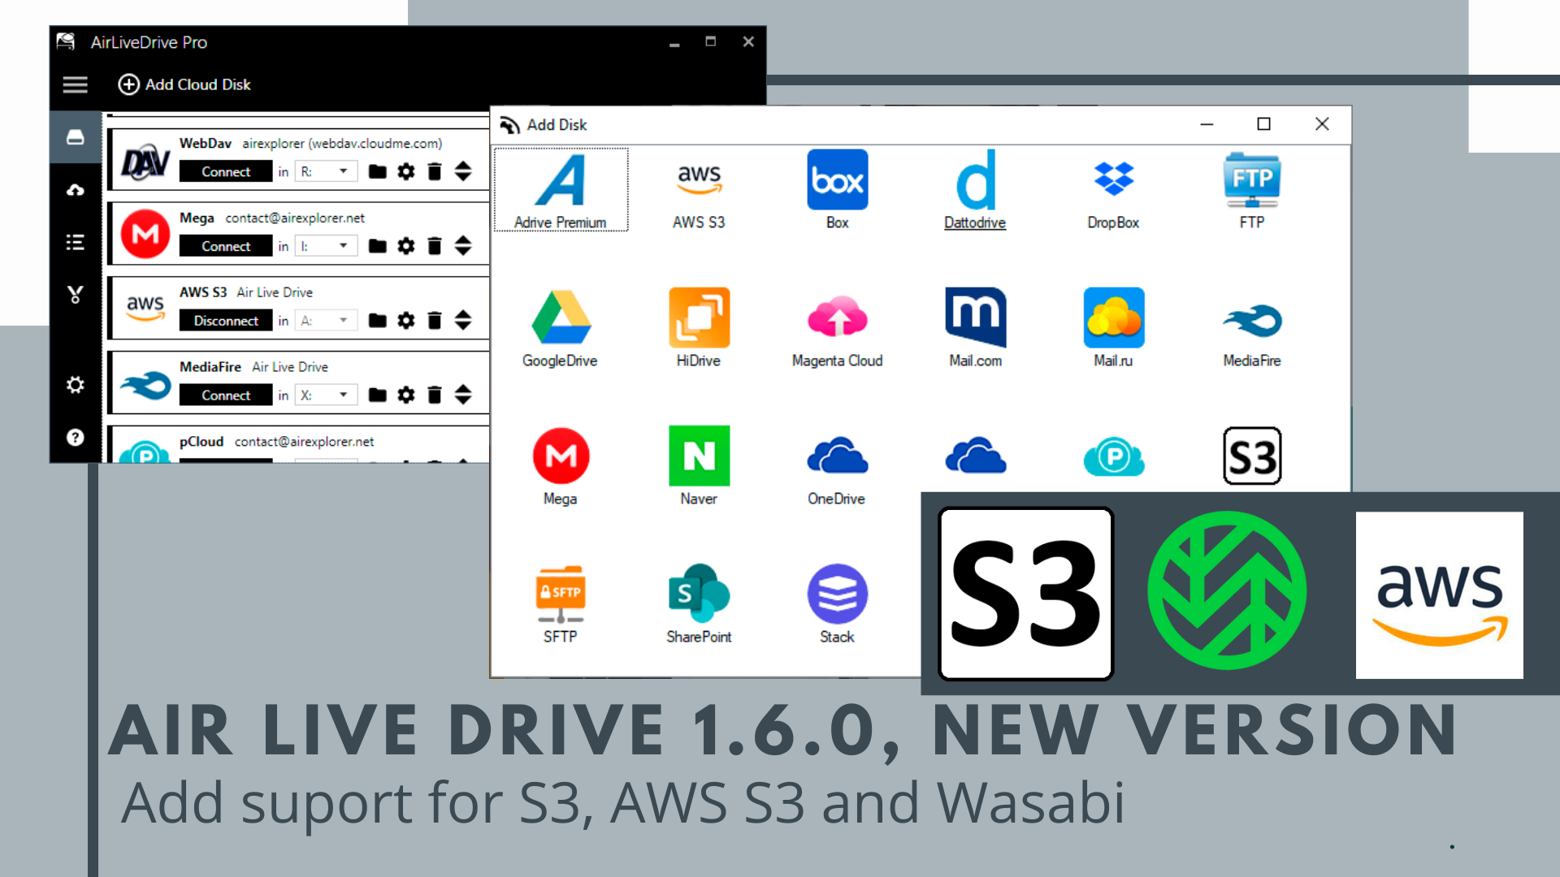
Task: Open the disks sidebar tab
Action: tap(76, 137)
